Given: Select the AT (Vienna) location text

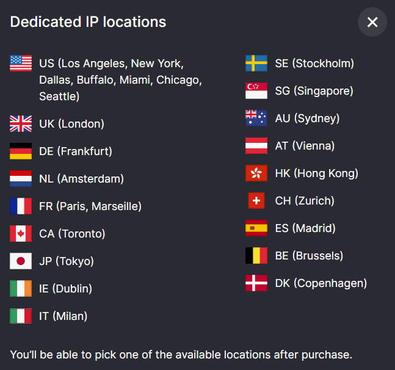Looking at the screenshot, I should pyautogui.click(x=305, y=146).
